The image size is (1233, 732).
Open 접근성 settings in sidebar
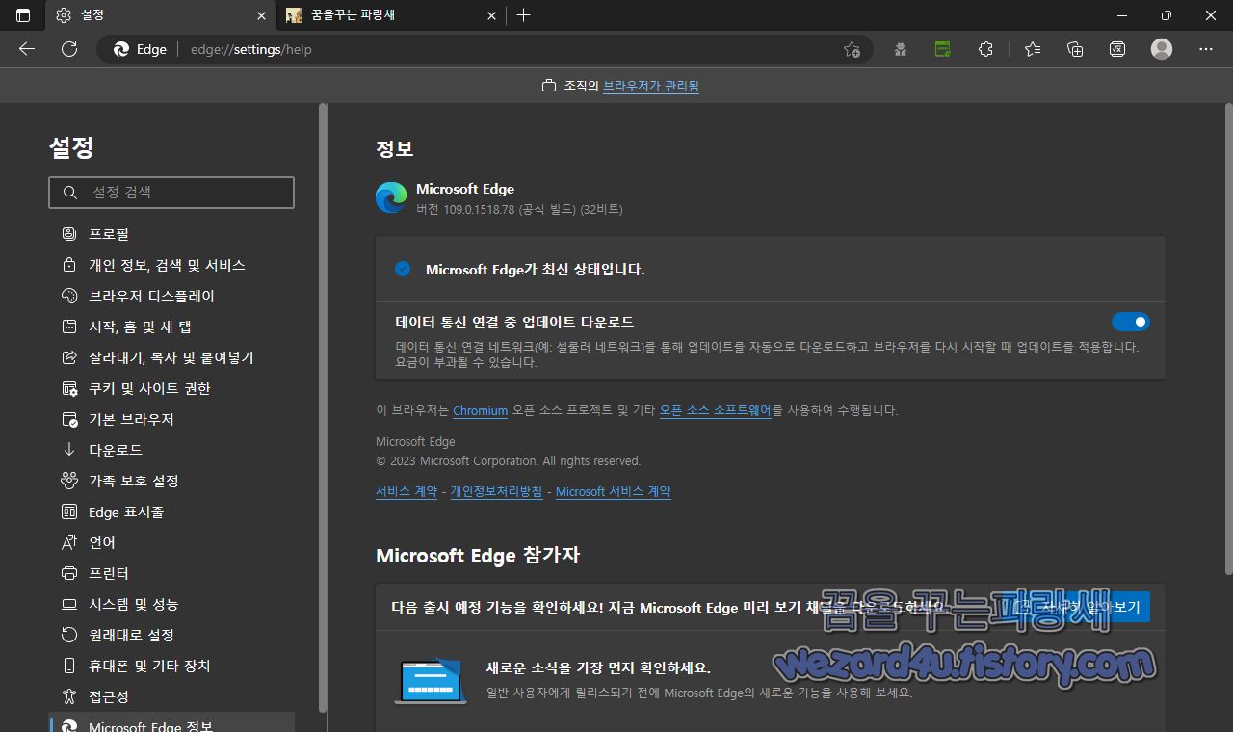(x=109, y=696)
